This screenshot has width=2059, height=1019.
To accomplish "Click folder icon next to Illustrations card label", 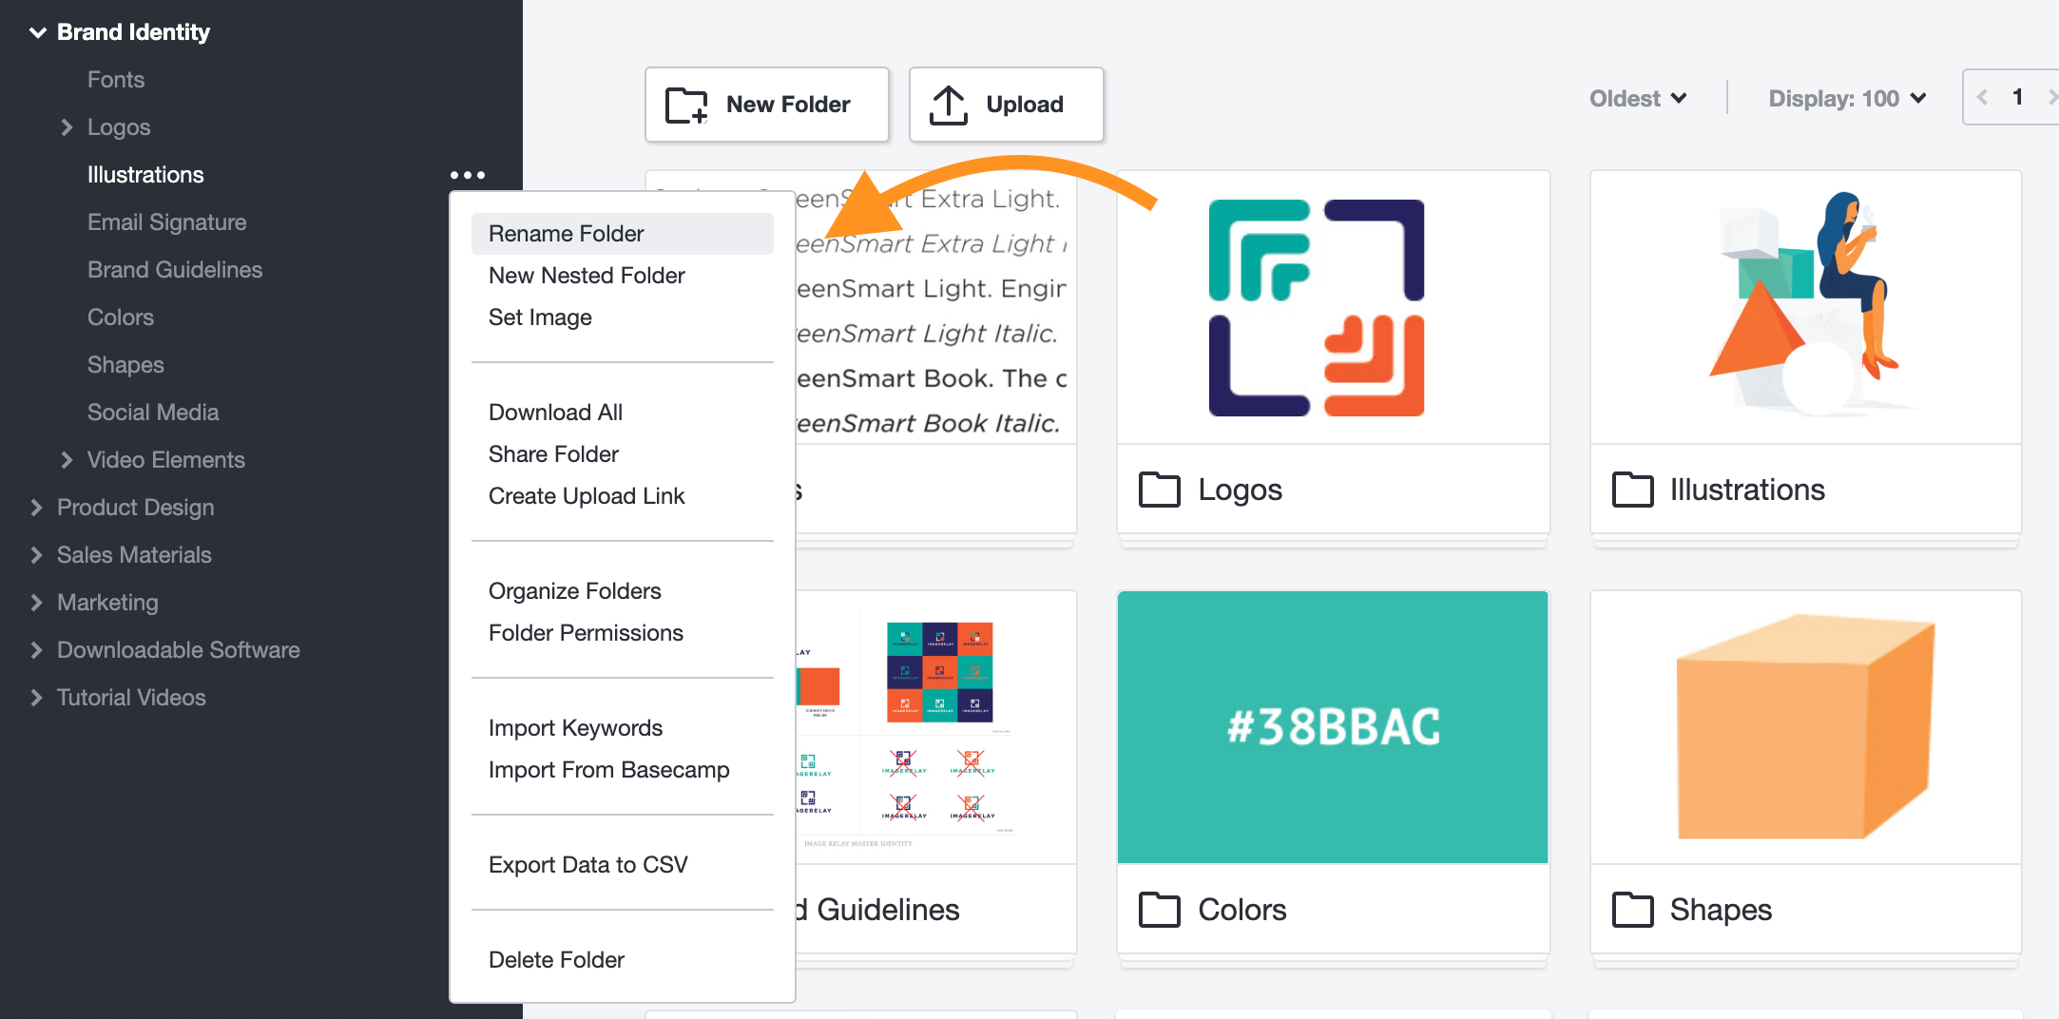I will tap(1632, 490).
